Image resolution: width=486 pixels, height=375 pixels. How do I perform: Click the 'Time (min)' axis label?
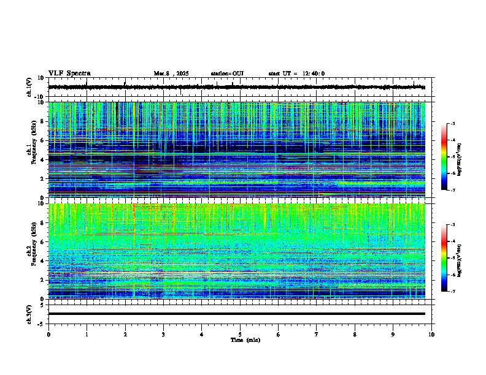[x=245, y=340]
